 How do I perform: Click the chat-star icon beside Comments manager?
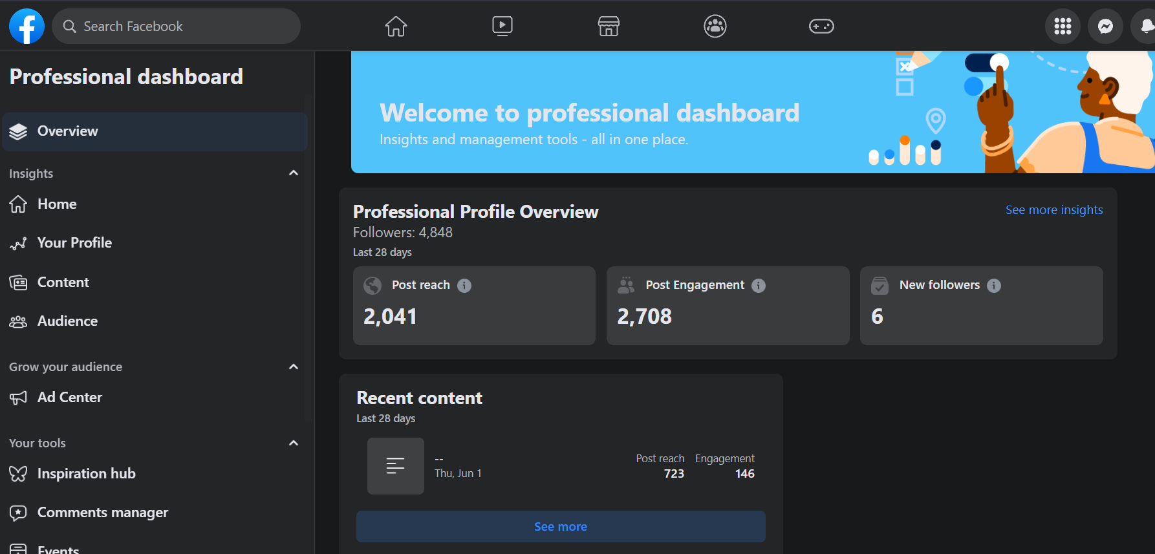(18, 513)
